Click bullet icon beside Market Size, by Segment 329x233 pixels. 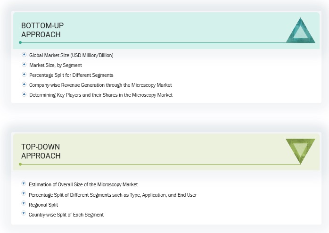24,65
